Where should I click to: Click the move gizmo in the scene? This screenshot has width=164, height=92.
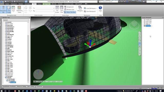point(90,44)
